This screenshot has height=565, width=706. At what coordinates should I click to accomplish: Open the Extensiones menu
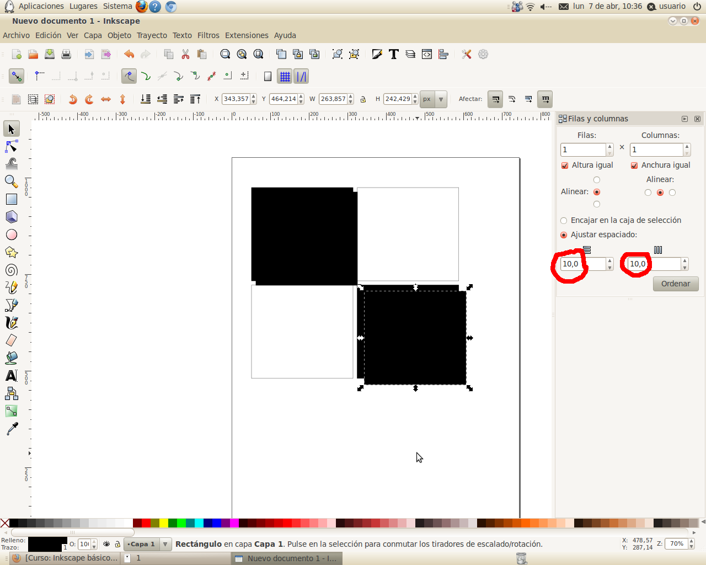(247, 35)
